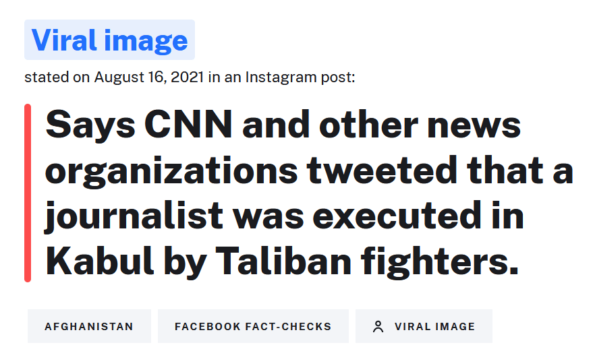Screen dimensions: 593x347
Task: Click the word 'journalist' in the claim
Action: coord(134,217)
